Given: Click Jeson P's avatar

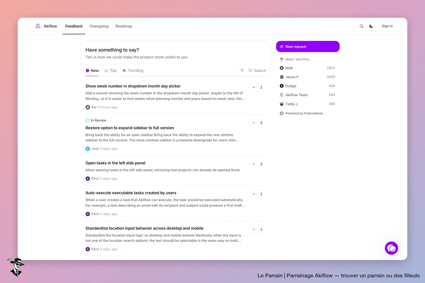Looking at the screenshot, I should point(282,77).
